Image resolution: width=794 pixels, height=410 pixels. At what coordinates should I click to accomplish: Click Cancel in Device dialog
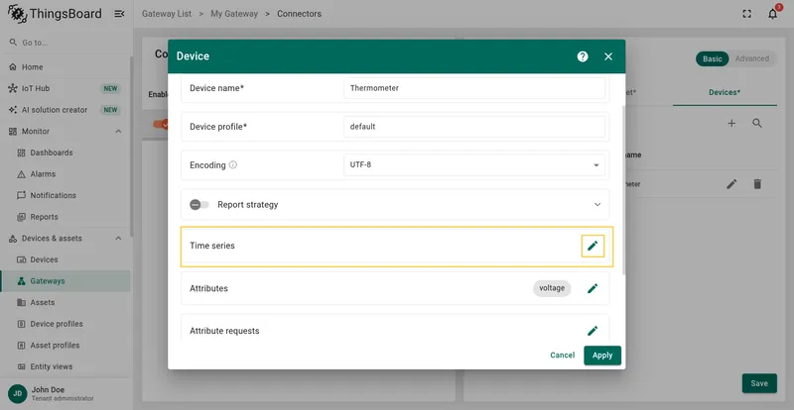(x=562, y=355)
